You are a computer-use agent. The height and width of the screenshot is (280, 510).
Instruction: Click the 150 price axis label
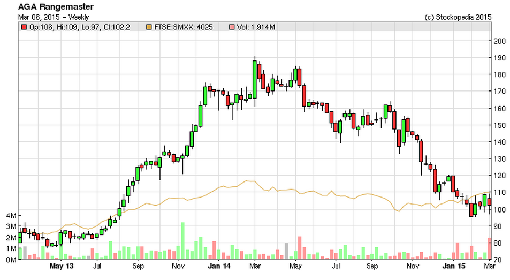[499, 125]
